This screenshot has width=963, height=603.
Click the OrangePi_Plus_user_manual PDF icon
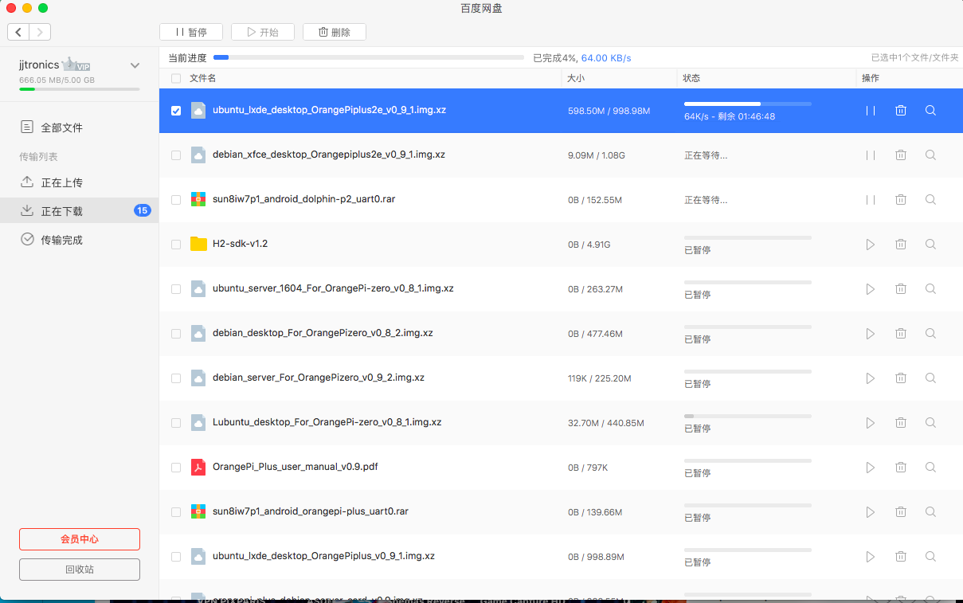click(x=198, y=467)
